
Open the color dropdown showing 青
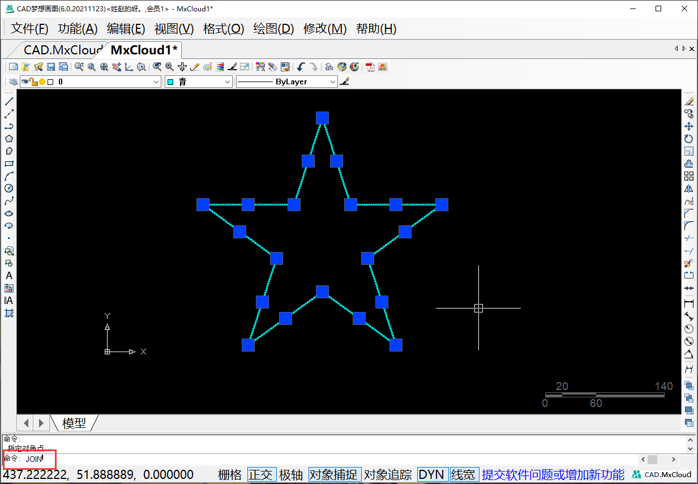[199, 82]
